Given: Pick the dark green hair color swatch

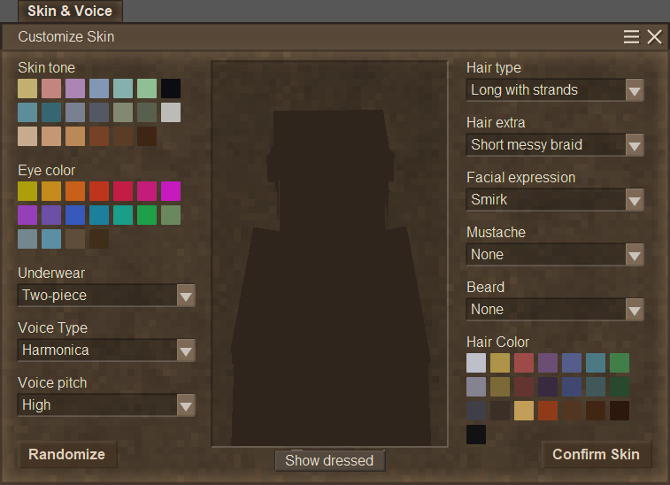Looking at the screenshot, I should point(620,387).
